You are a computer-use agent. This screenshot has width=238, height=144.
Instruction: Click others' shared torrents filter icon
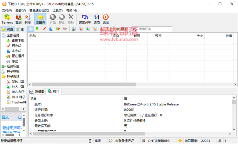[88, 29]
